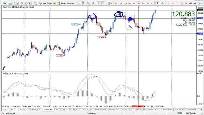Viewport: 204px width, 115px height.
Task: Switch timeframe to M1
Action: pos(116,3)
